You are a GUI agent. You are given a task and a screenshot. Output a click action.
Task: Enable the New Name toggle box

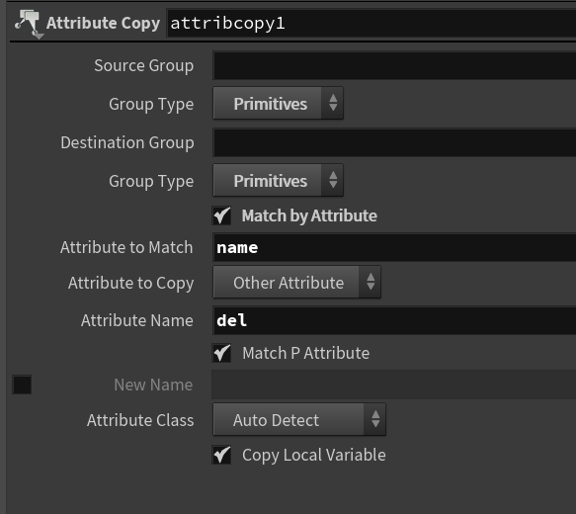(22, 385)
